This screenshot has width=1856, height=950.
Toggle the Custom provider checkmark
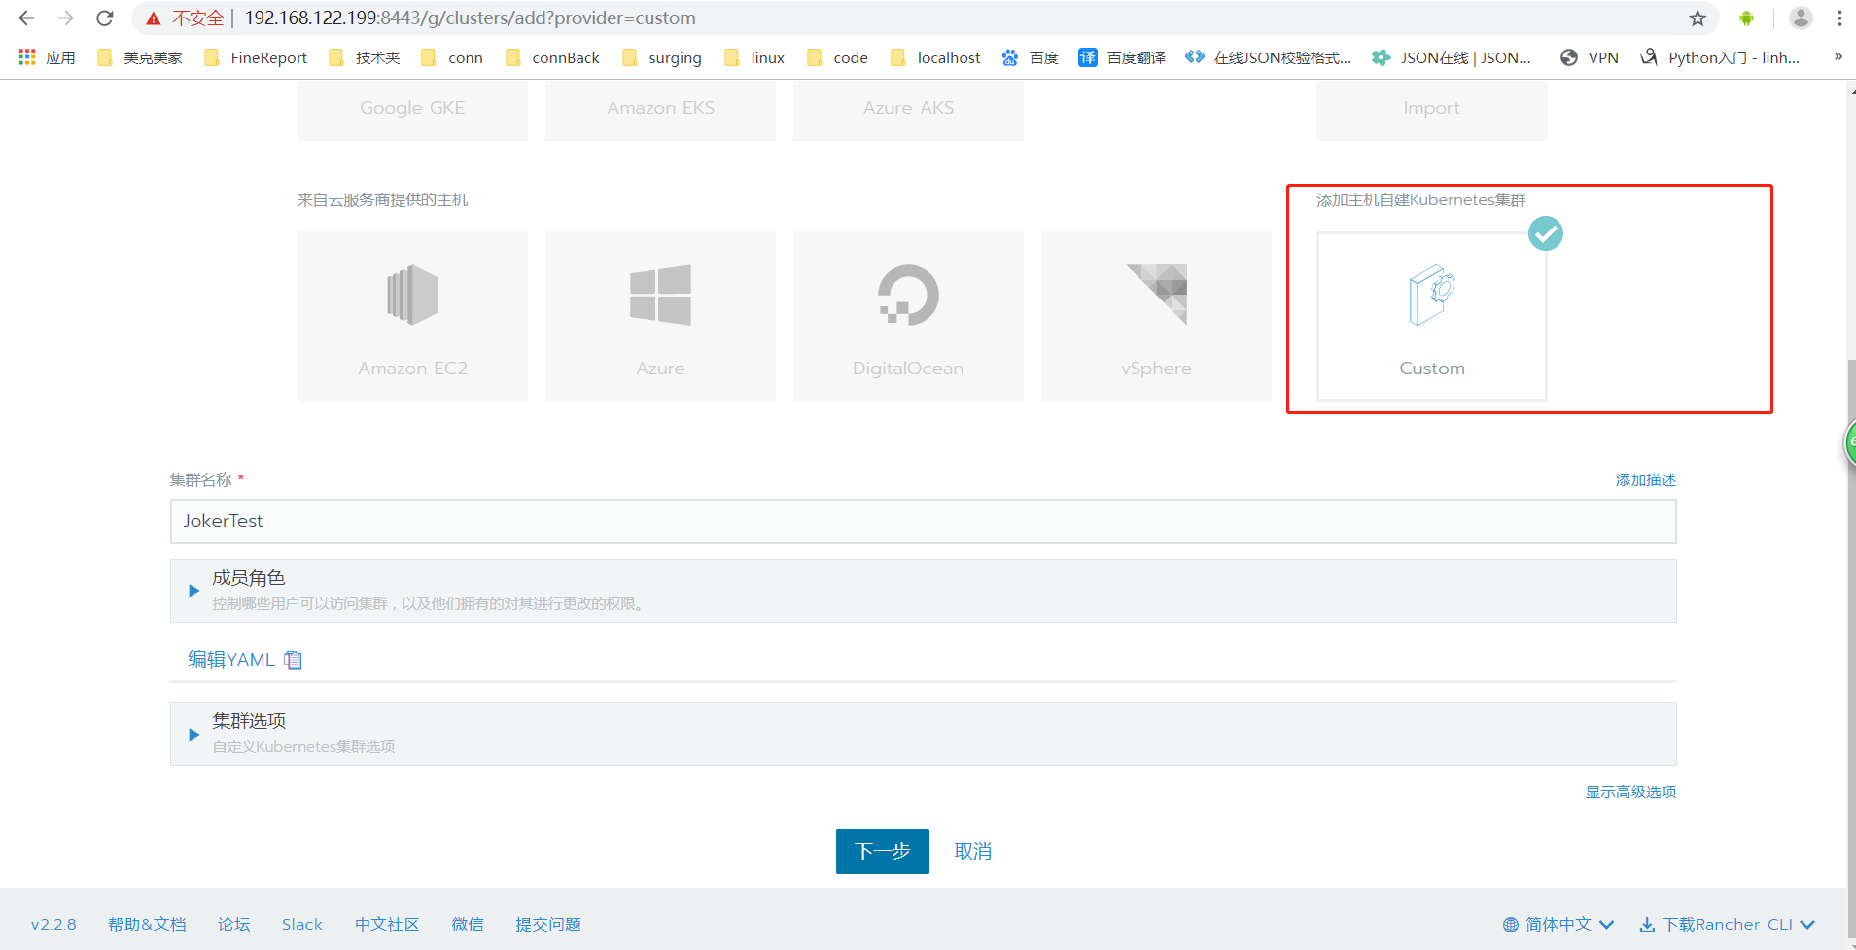[x=1545, y=233]
